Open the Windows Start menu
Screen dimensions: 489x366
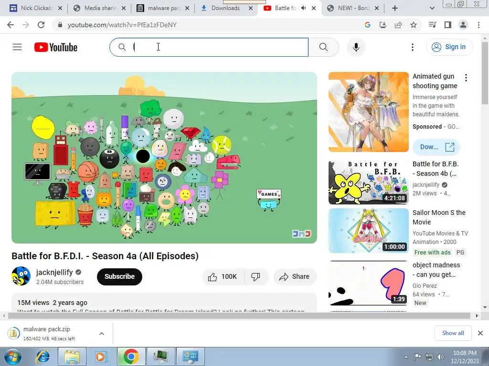coord(12,356)
